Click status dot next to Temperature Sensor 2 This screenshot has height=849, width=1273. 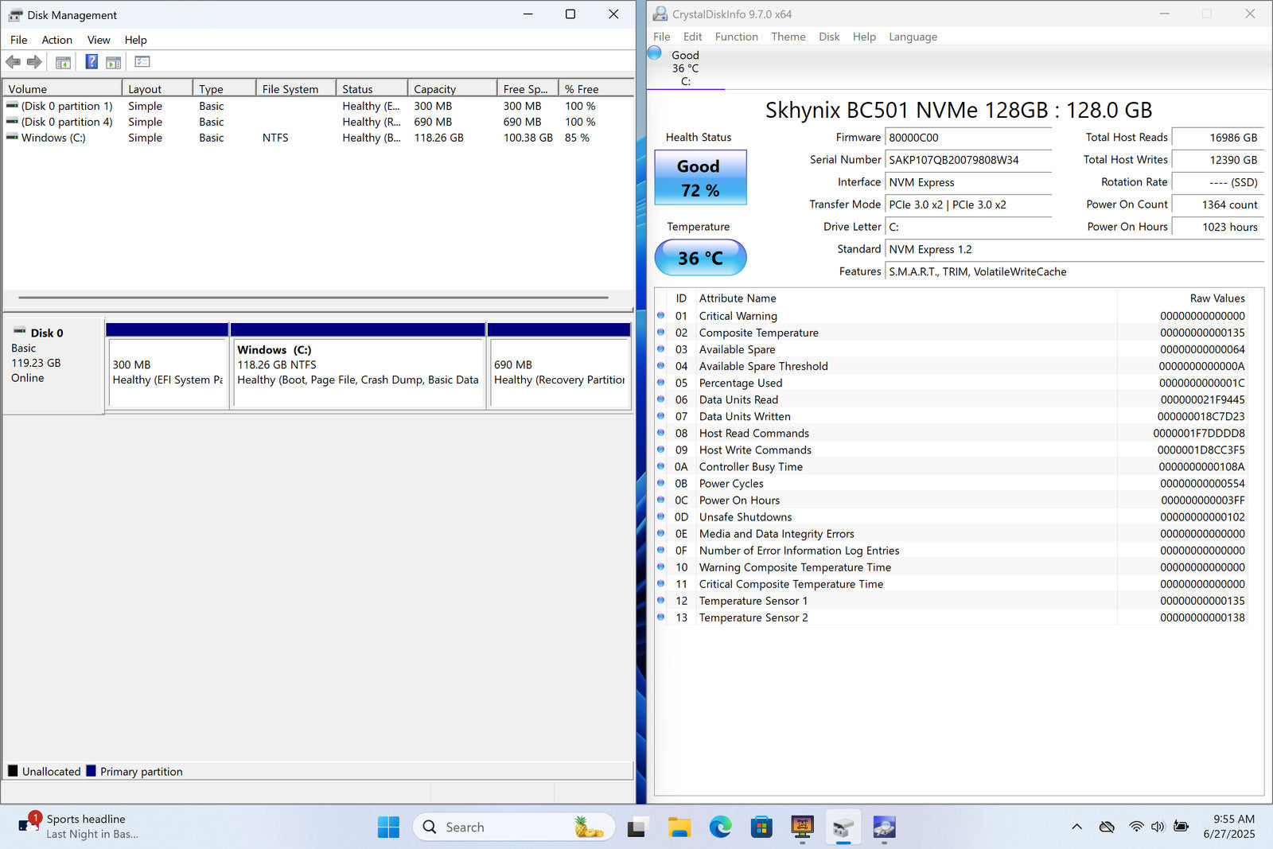coord(661,617)
